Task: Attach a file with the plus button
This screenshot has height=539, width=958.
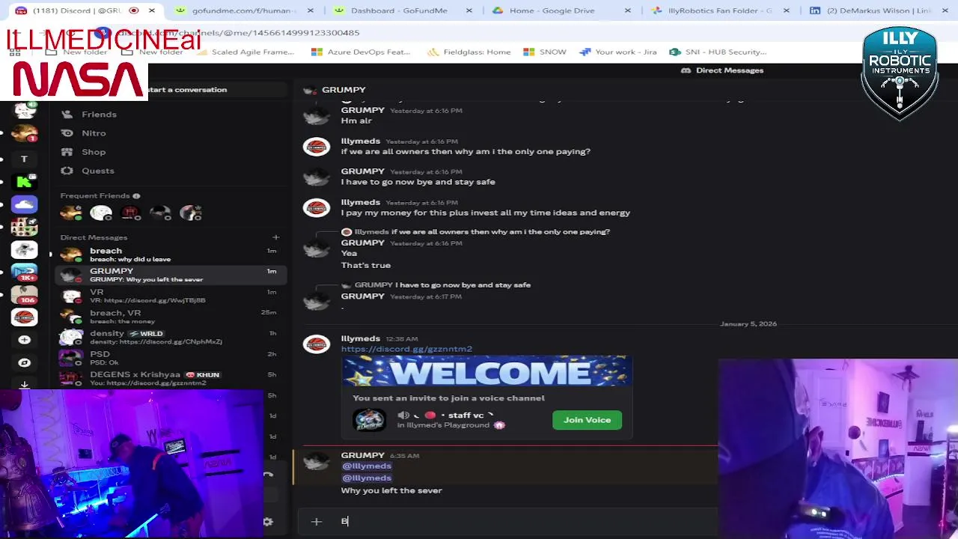Action: pyautogui.click(x=316, y=521)
